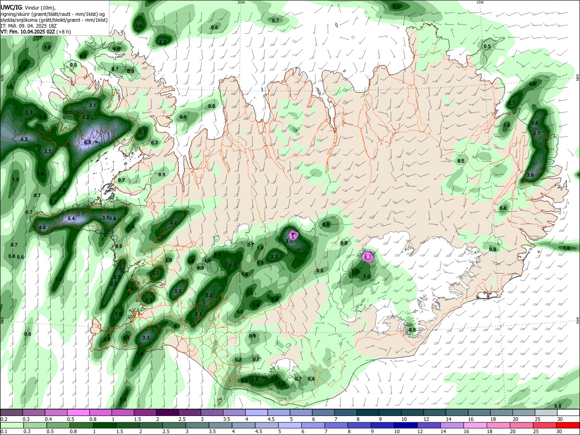Click the 20W longitude label
The height and width of the screenshot is (435, 580).
click(241, 2)
